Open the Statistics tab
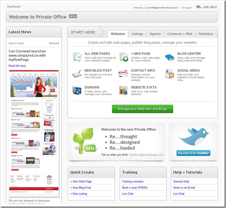Viewport: 226px width, 208px height. [x=206, y=34]
